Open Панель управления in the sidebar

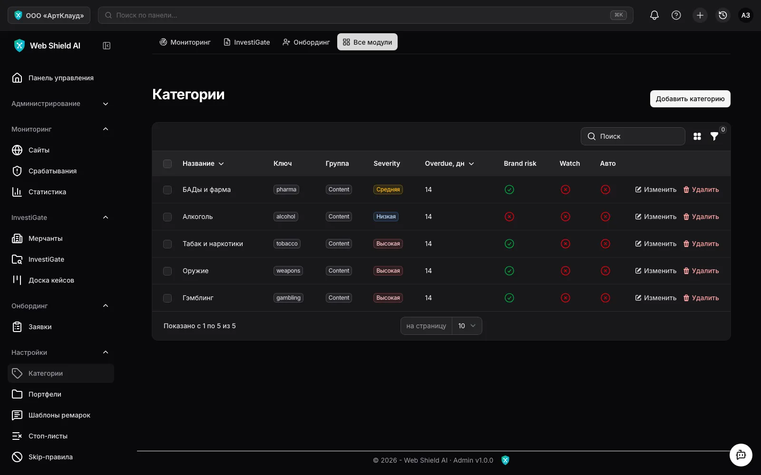(61, 78)
